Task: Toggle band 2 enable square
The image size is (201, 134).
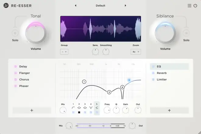Action: 79,112
